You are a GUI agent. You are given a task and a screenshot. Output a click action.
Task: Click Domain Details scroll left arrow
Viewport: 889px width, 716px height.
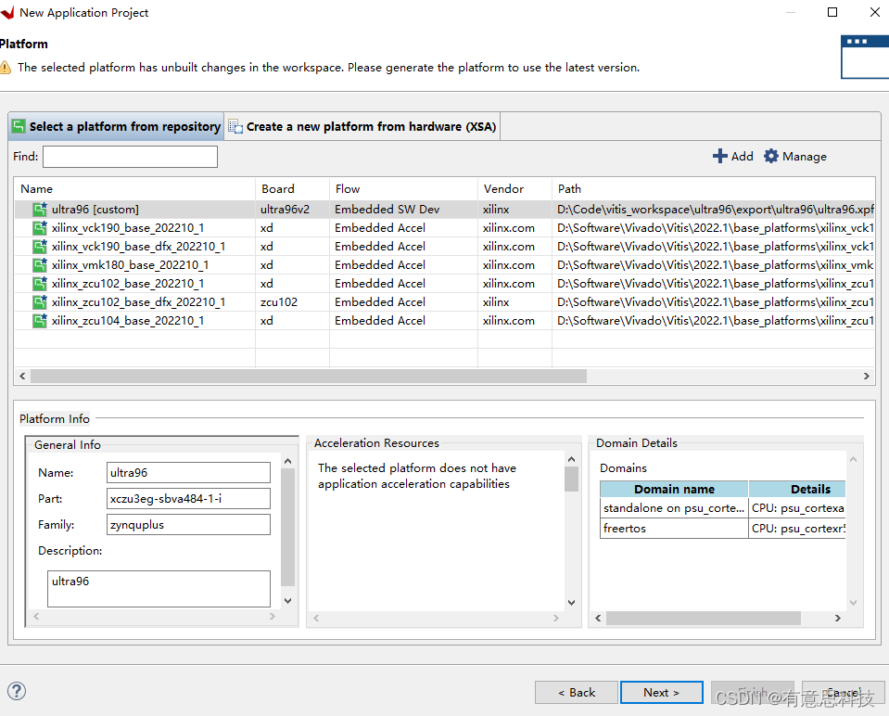click(x=598, y=618)
